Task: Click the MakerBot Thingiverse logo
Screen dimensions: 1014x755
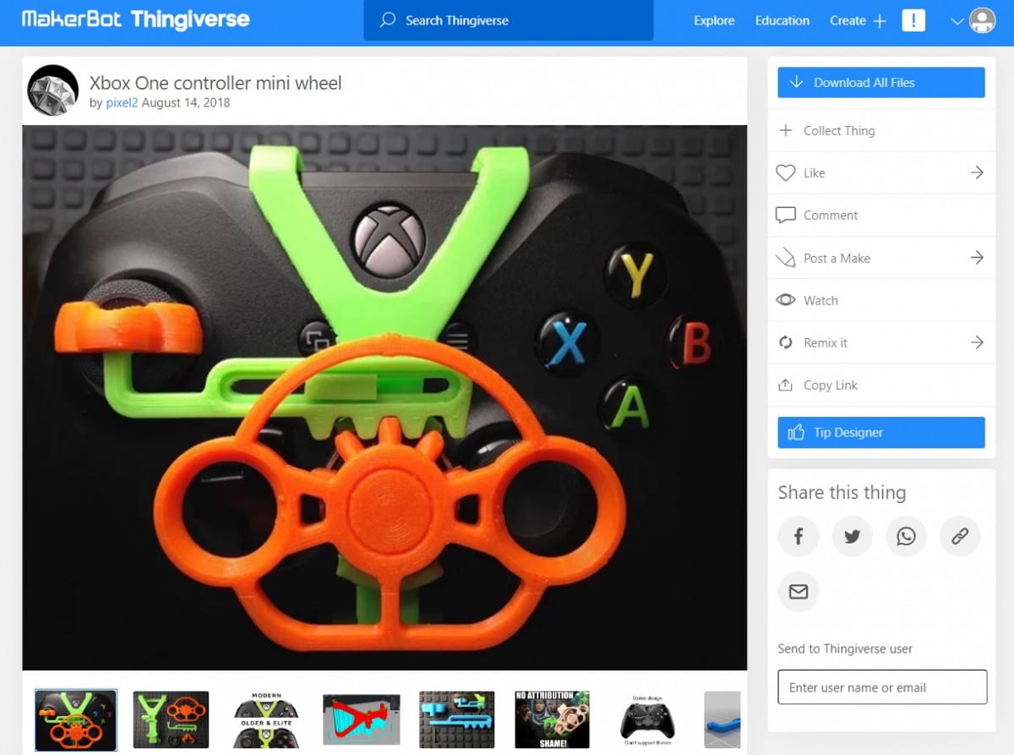Action: click(135, 19)
